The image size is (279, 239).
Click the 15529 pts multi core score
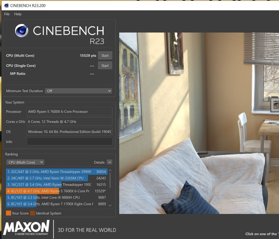[88, 55]
